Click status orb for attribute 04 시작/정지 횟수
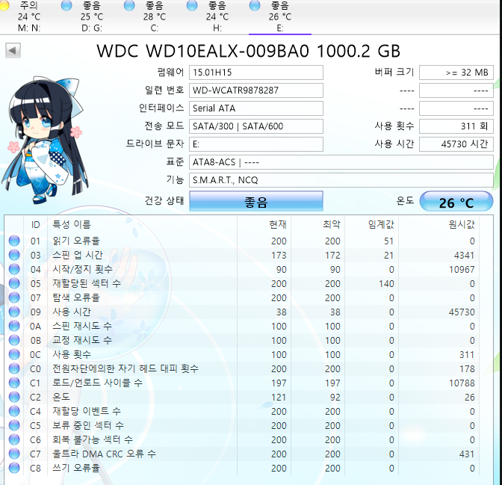Screen dimensions: 502x485 coord(14,269)
